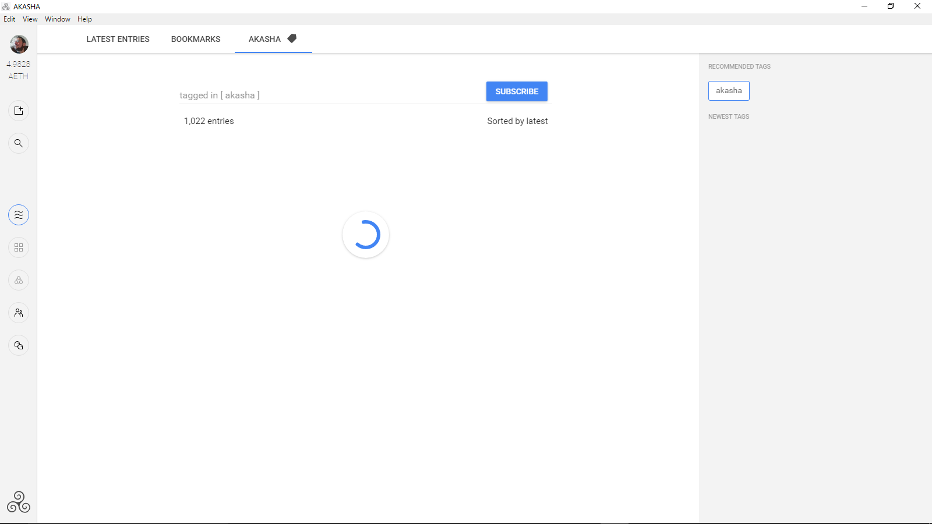Click the 'Sorted by latest' text
932x524 pixels.
pos(517,121)
